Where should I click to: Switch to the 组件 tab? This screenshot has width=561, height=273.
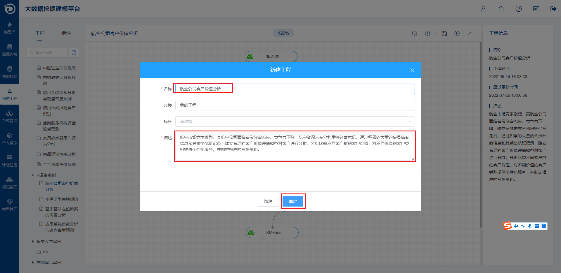[x=66, y=33]
